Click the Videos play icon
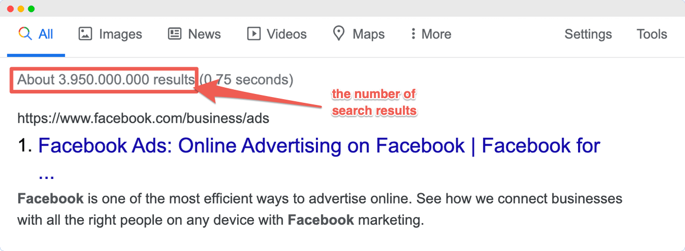 (x=253, y=34)
